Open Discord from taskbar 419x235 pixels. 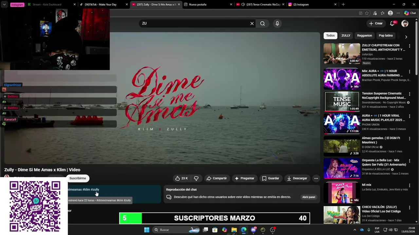pos(253,230)
